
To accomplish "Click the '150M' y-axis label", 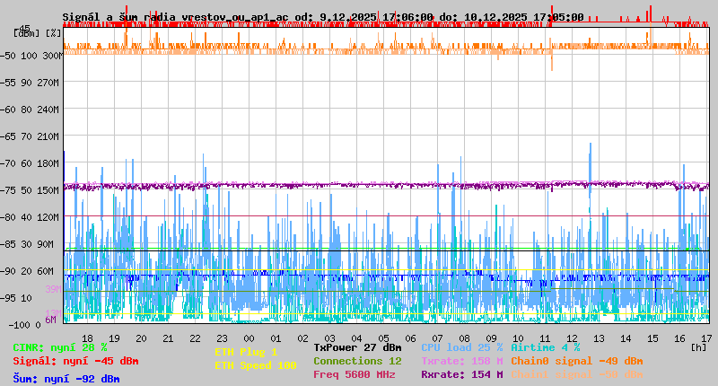I will pyautogui.click(x=48, y=190).
